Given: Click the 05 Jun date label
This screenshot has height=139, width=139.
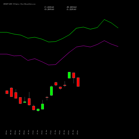Looking at the screenshot, I should click(x=15, y=132).
